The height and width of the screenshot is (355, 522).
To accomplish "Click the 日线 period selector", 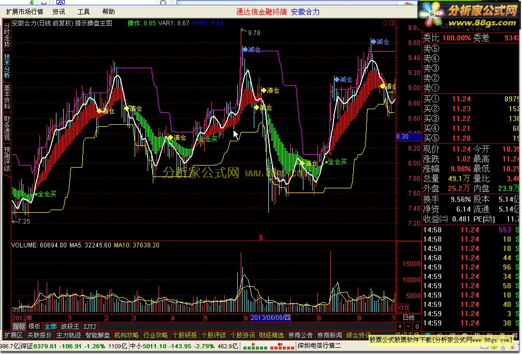I will (409, 317).
